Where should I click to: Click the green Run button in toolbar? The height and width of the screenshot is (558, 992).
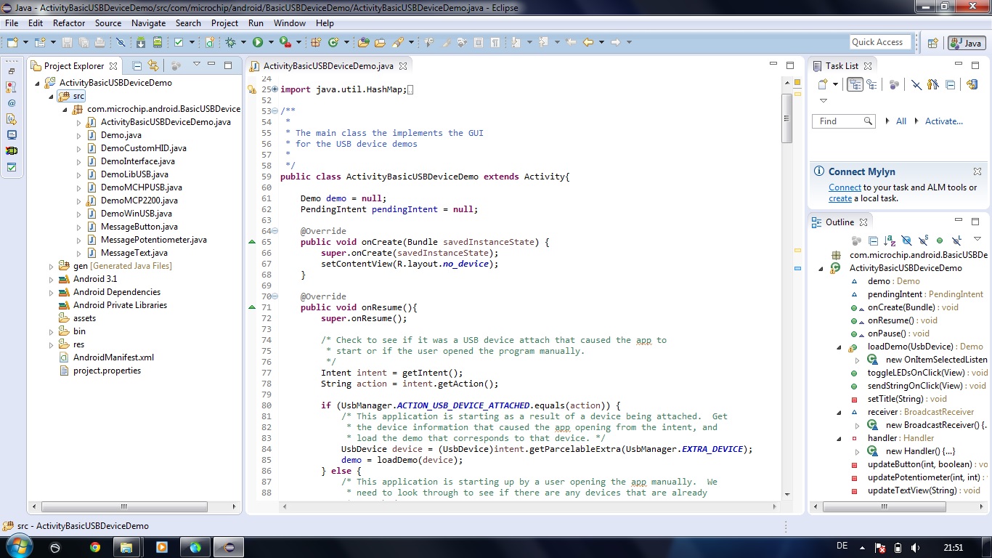[258, 42]
